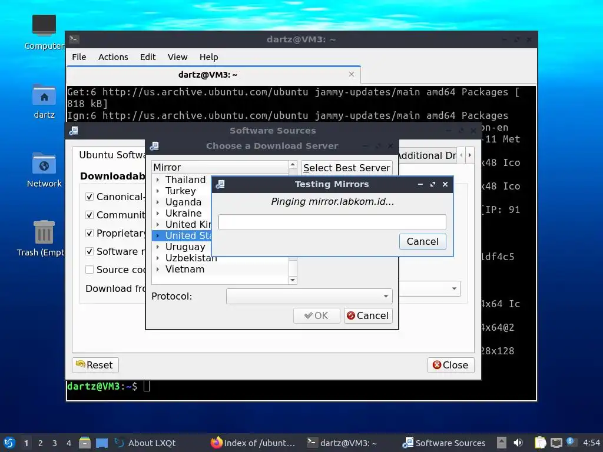Expand the Ukraine mirror list

pos(158,213)
